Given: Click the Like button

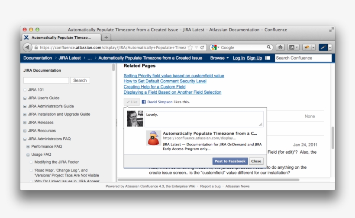Looking at the screenshot, I should (x=132, y=102).
